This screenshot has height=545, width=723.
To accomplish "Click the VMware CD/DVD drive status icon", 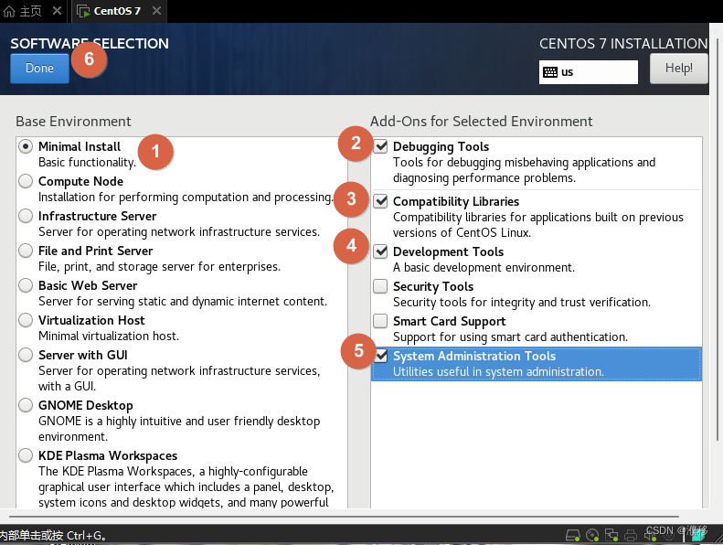I will click(x=592, y=535).
